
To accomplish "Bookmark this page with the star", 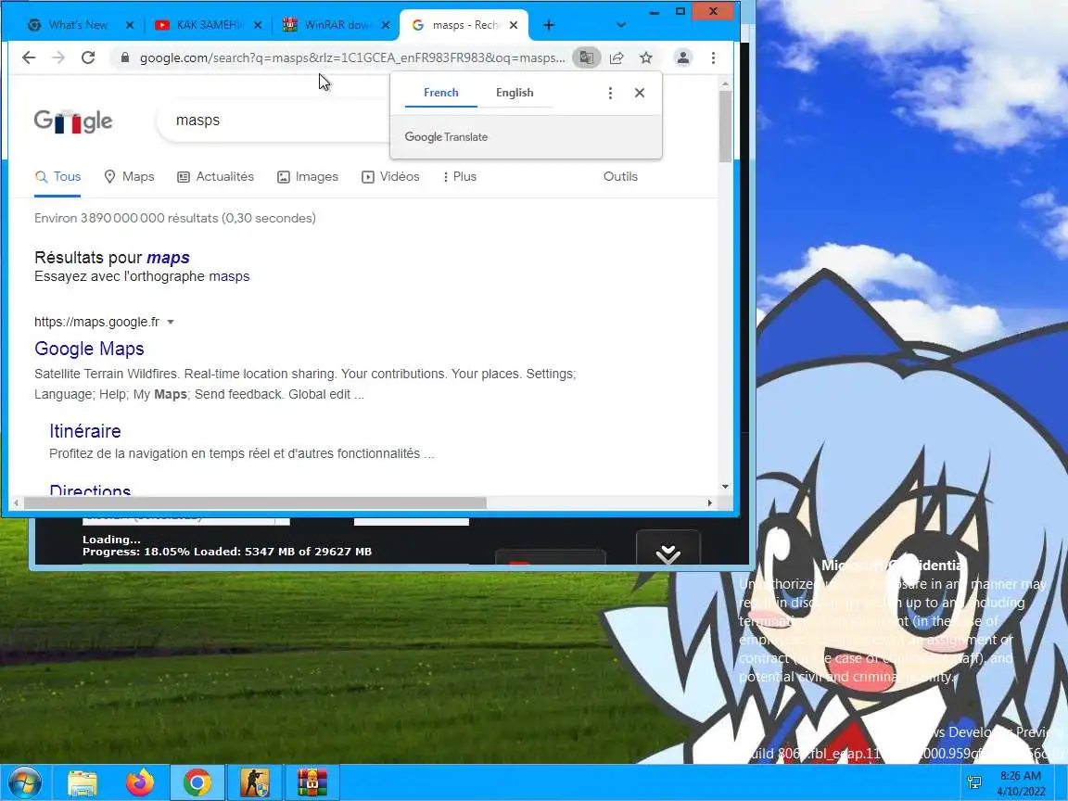I will [645, 57].
